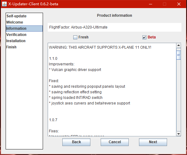Click the Back button
Screen dimensions: 187x155
(76, 142)
